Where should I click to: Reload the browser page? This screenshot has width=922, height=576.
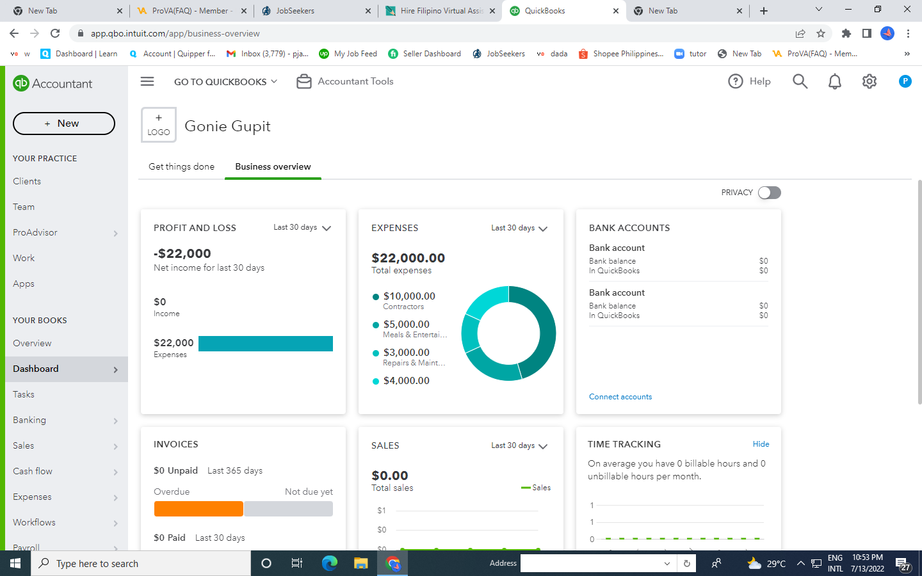point(55,33)
